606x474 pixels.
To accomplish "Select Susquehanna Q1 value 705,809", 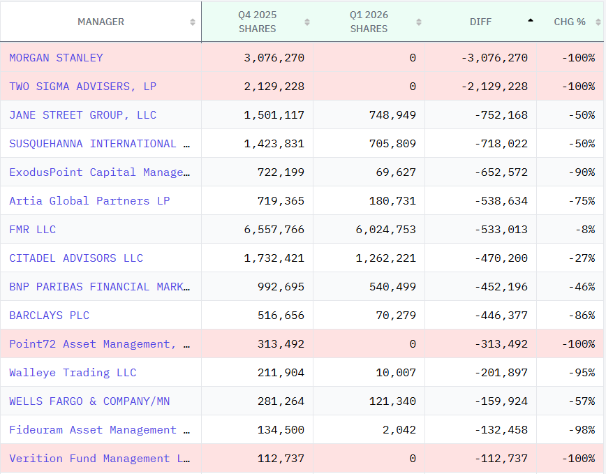I will coord(392,143).
